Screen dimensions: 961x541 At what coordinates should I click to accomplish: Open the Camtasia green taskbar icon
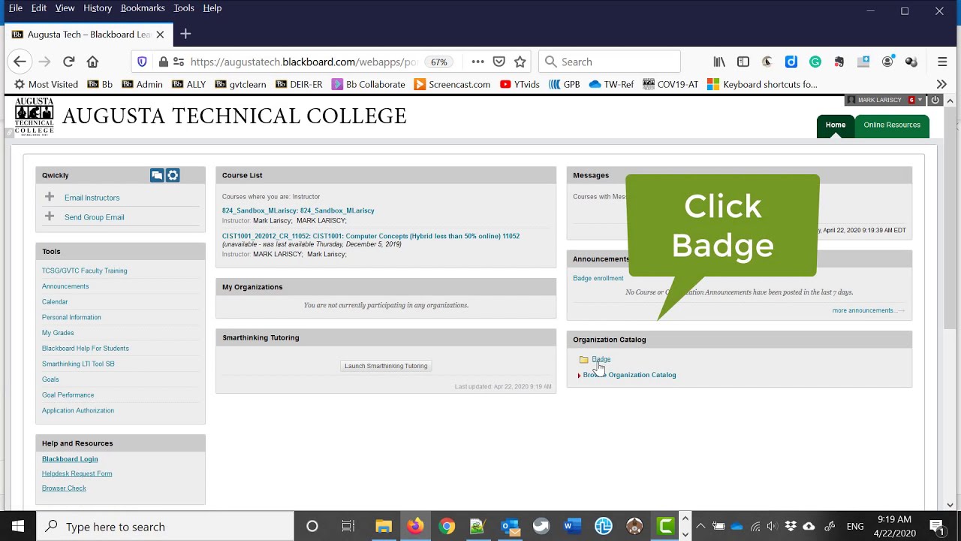tap(665, 526)
